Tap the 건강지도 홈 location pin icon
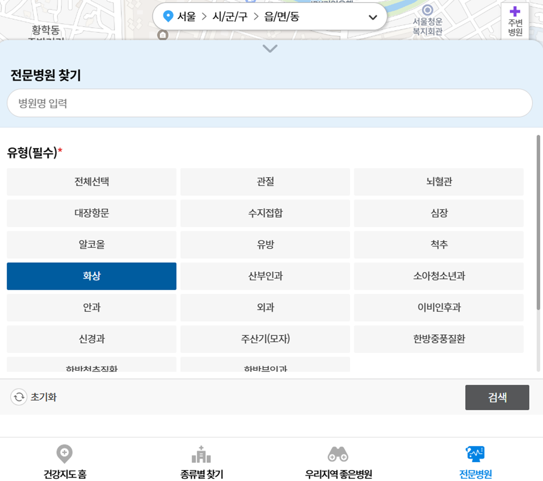 [x=64, y=454]
